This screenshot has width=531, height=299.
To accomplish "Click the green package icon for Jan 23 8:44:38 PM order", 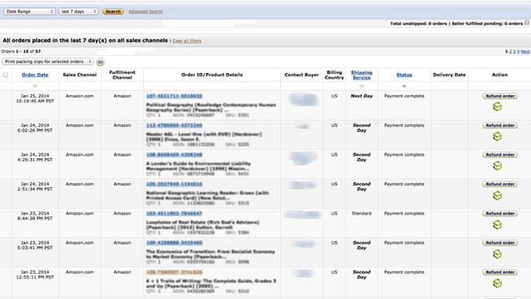I will (497, 224).
